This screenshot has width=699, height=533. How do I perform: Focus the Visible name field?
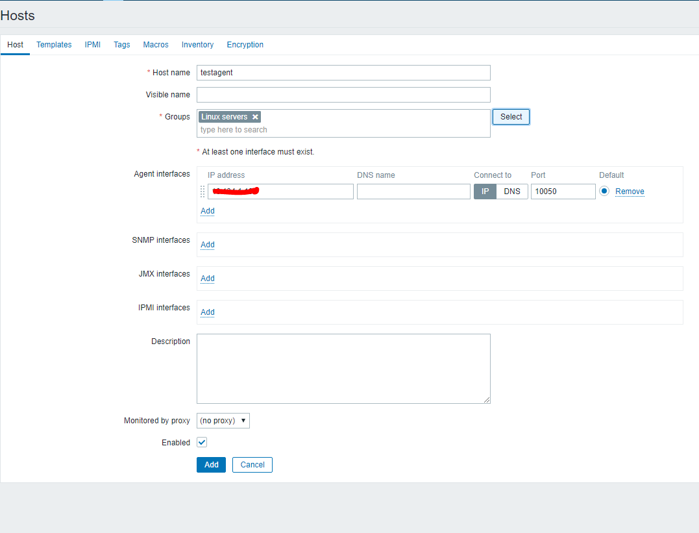(343, 95)
